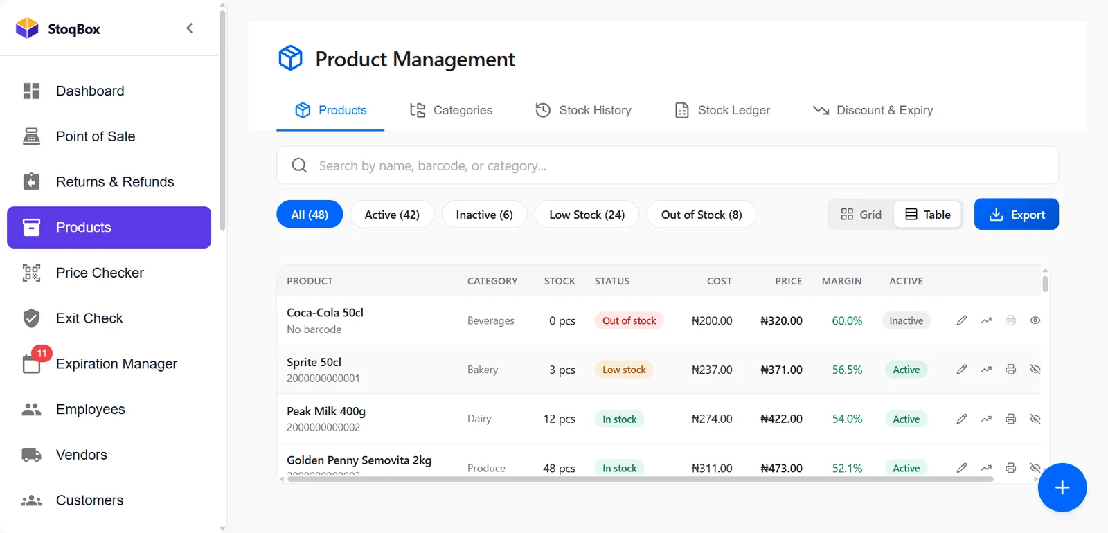Screen dimensions: 1108x533
Task: Edit the Sprite 50cl product with the pencil icon
Action: click(962, 370)
